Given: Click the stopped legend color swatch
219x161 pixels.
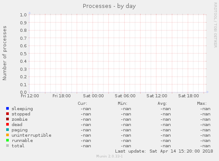Looking at the screenshot, I should tap(7, 114).
